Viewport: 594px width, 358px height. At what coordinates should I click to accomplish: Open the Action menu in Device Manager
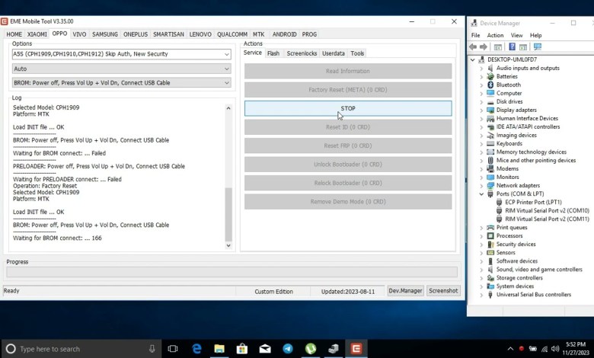click(x=495, y=35)
